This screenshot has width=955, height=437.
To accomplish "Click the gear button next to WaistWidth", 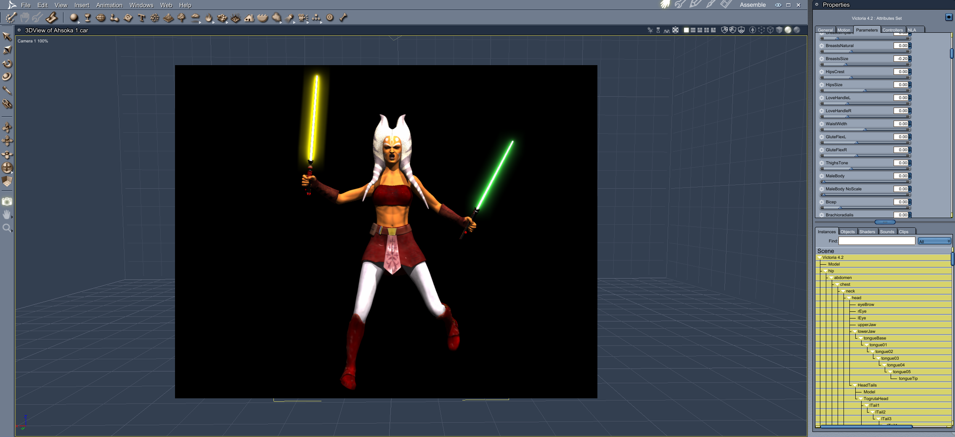I will pos(822,124).
